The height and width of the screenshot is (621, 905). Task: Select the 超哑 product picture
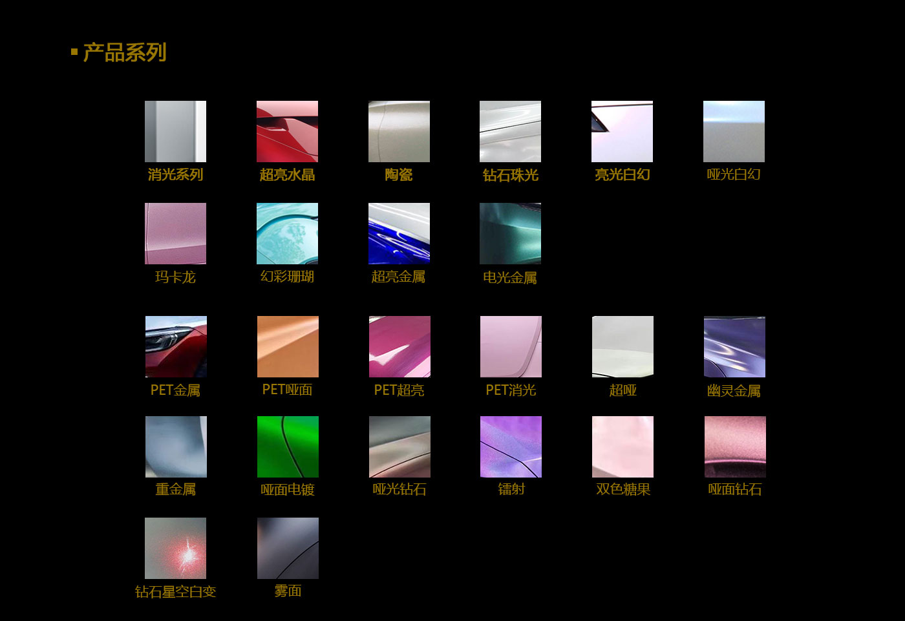(623, 346)
